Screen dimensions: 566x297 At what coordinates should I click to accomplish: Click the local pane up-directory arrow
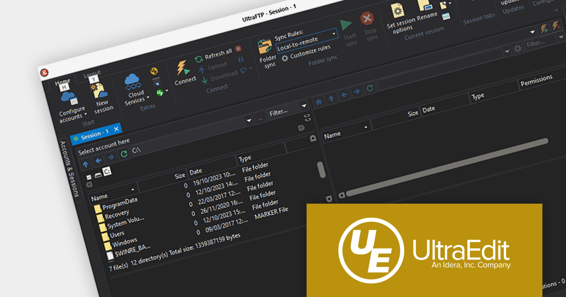[x=85, y=165]
